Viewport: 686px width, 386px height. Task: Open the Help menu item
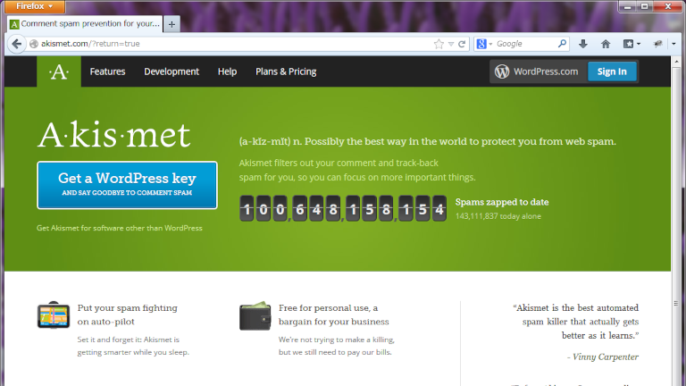click(227, 71)
